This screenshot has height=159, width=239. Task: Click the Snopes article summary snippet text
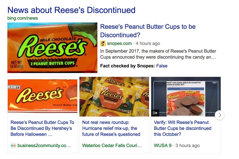point(158,54)
